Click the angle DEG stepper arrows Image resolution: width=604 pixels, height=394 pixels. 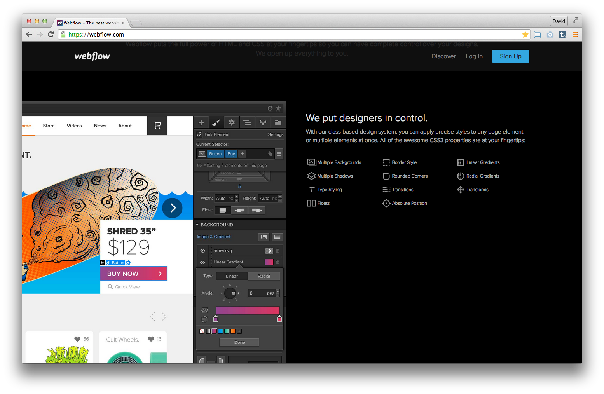(278, 293)
